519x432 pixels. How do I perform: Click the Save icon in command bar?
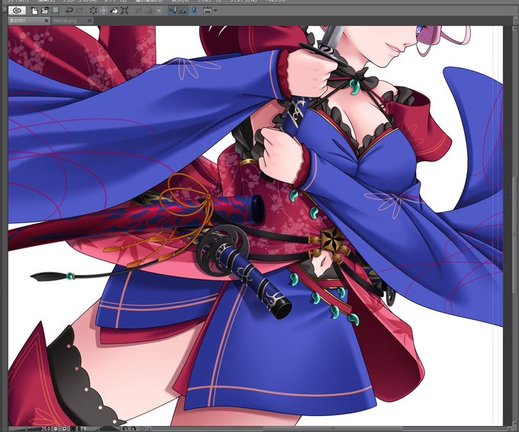(x=55, y=11)
